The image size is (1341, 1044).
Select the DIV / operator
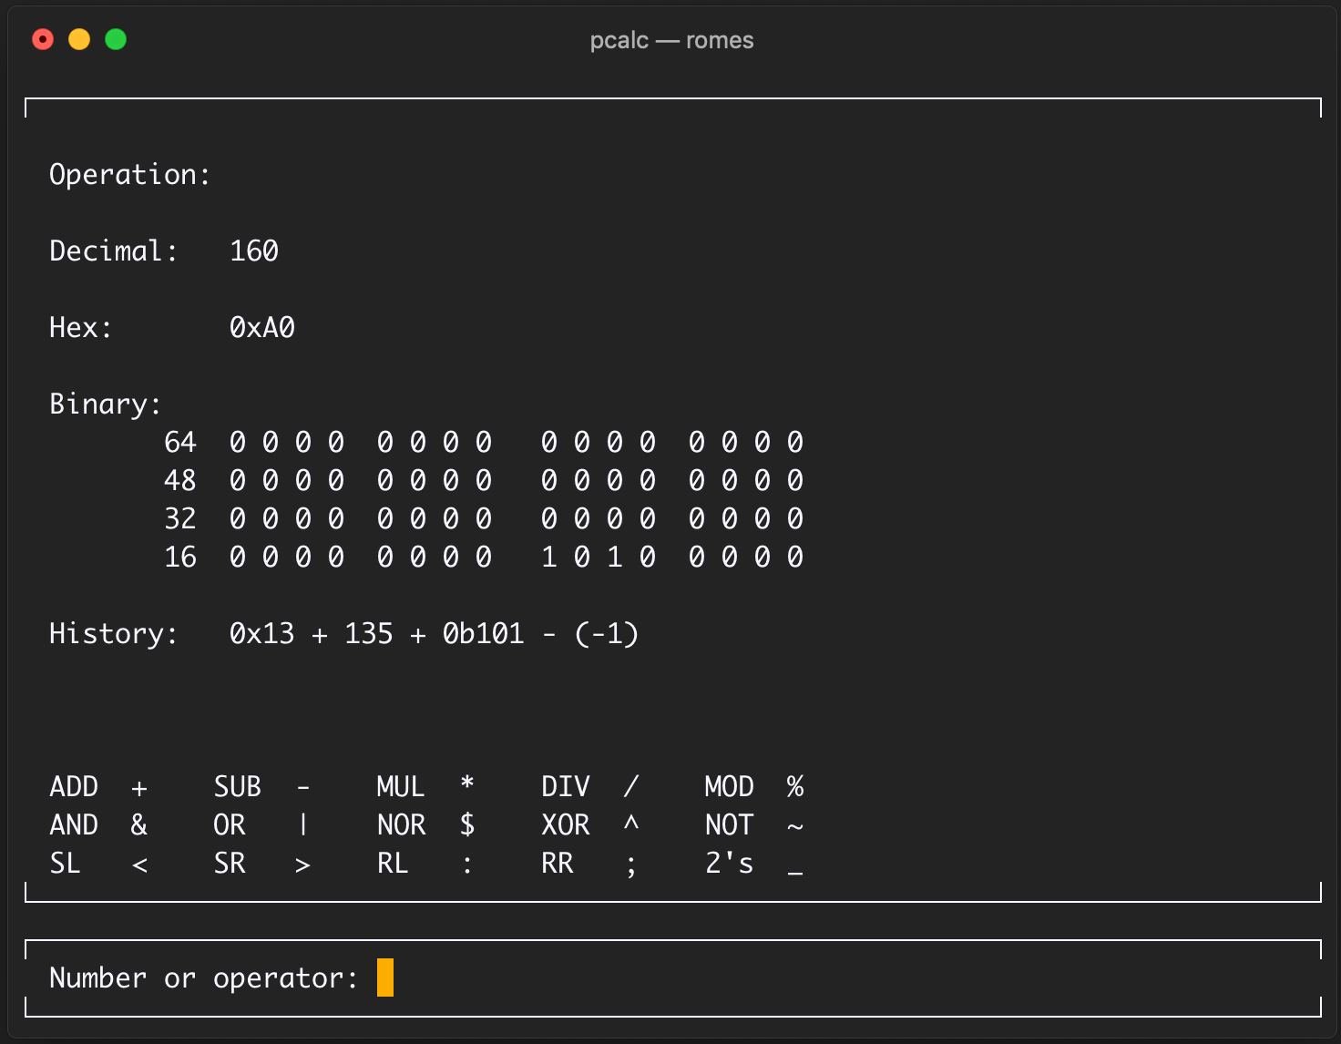click(x=588, y=786)
